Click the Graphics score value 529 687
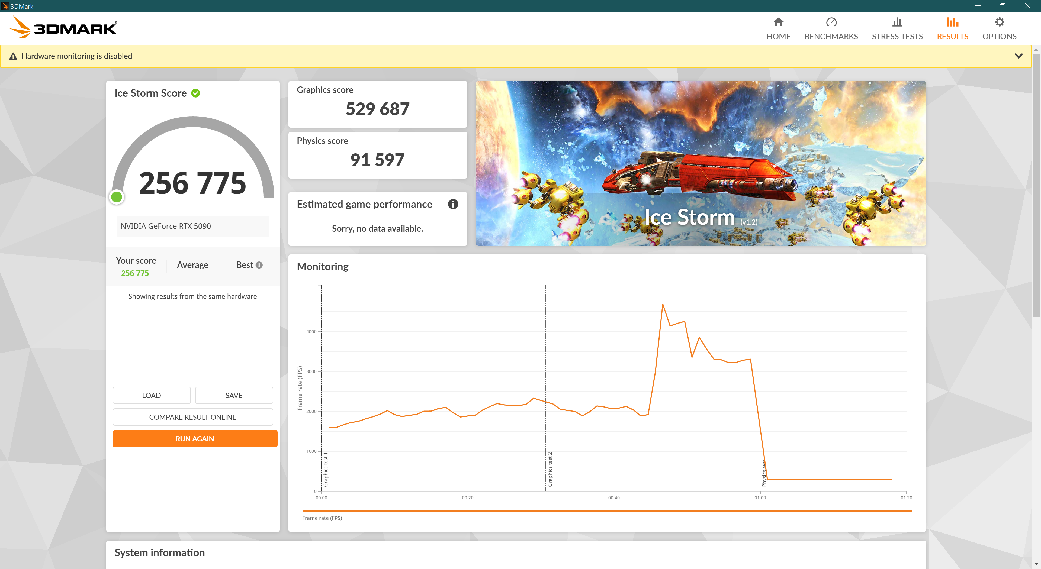Viewport: 1041px width, 569px height. 378,109
